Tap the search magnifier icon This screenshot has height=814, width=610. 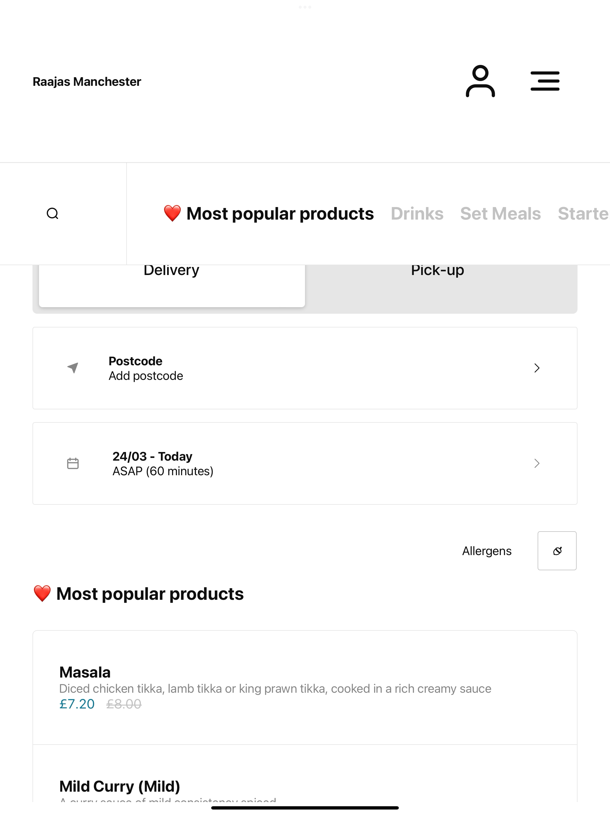pos(53,213)
